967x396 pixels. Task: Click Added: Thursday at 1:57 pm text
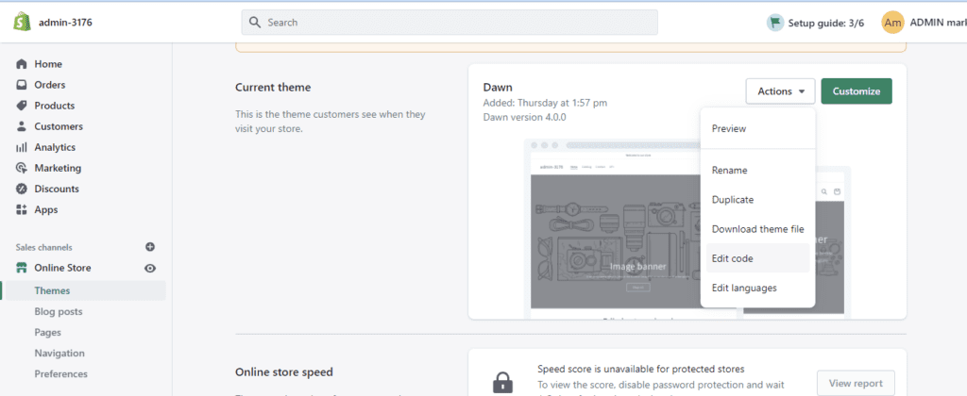pyautogui.click(x=545, y=103)
